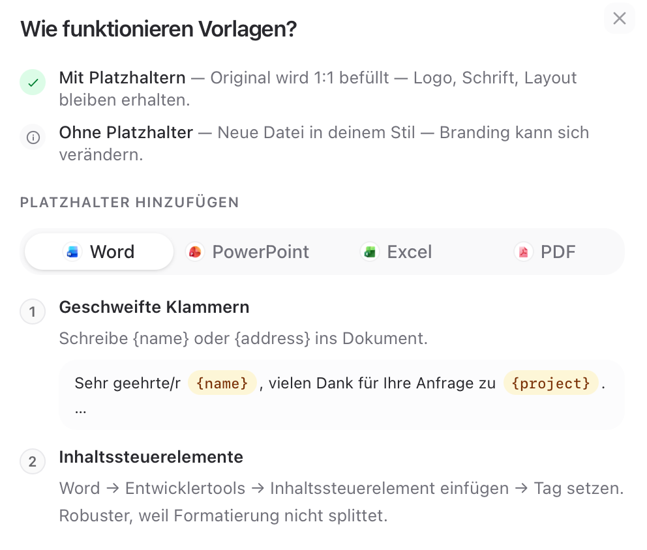Click the step 2 number badge

33,461
